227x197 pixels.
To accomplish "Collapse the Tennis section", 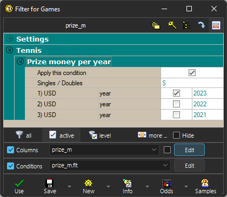I will point(9,50).
